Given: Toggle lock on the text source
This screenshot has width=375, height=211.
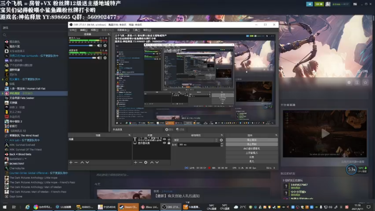Looking at the screenshot, I should point(169,139).
